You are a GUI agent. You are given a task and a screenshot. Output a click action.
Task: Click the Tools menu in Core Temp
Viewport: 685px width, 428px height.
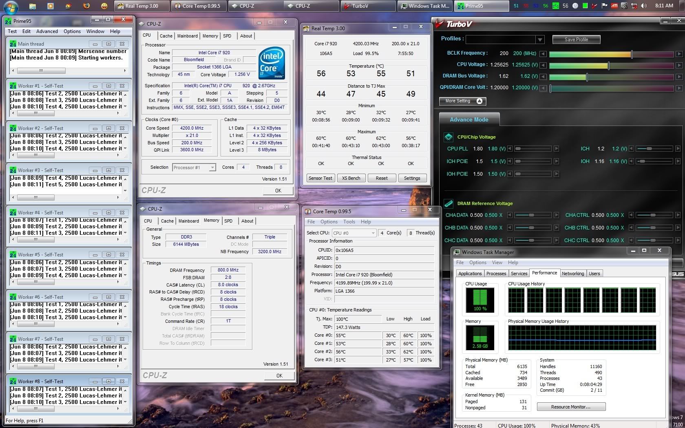point(349,222)
